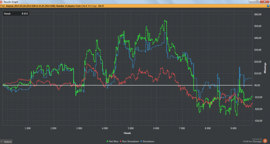The height and width of the screenshot is (144, 270).
Task: Click the Winnings axis title
Action: click(265, 68)
